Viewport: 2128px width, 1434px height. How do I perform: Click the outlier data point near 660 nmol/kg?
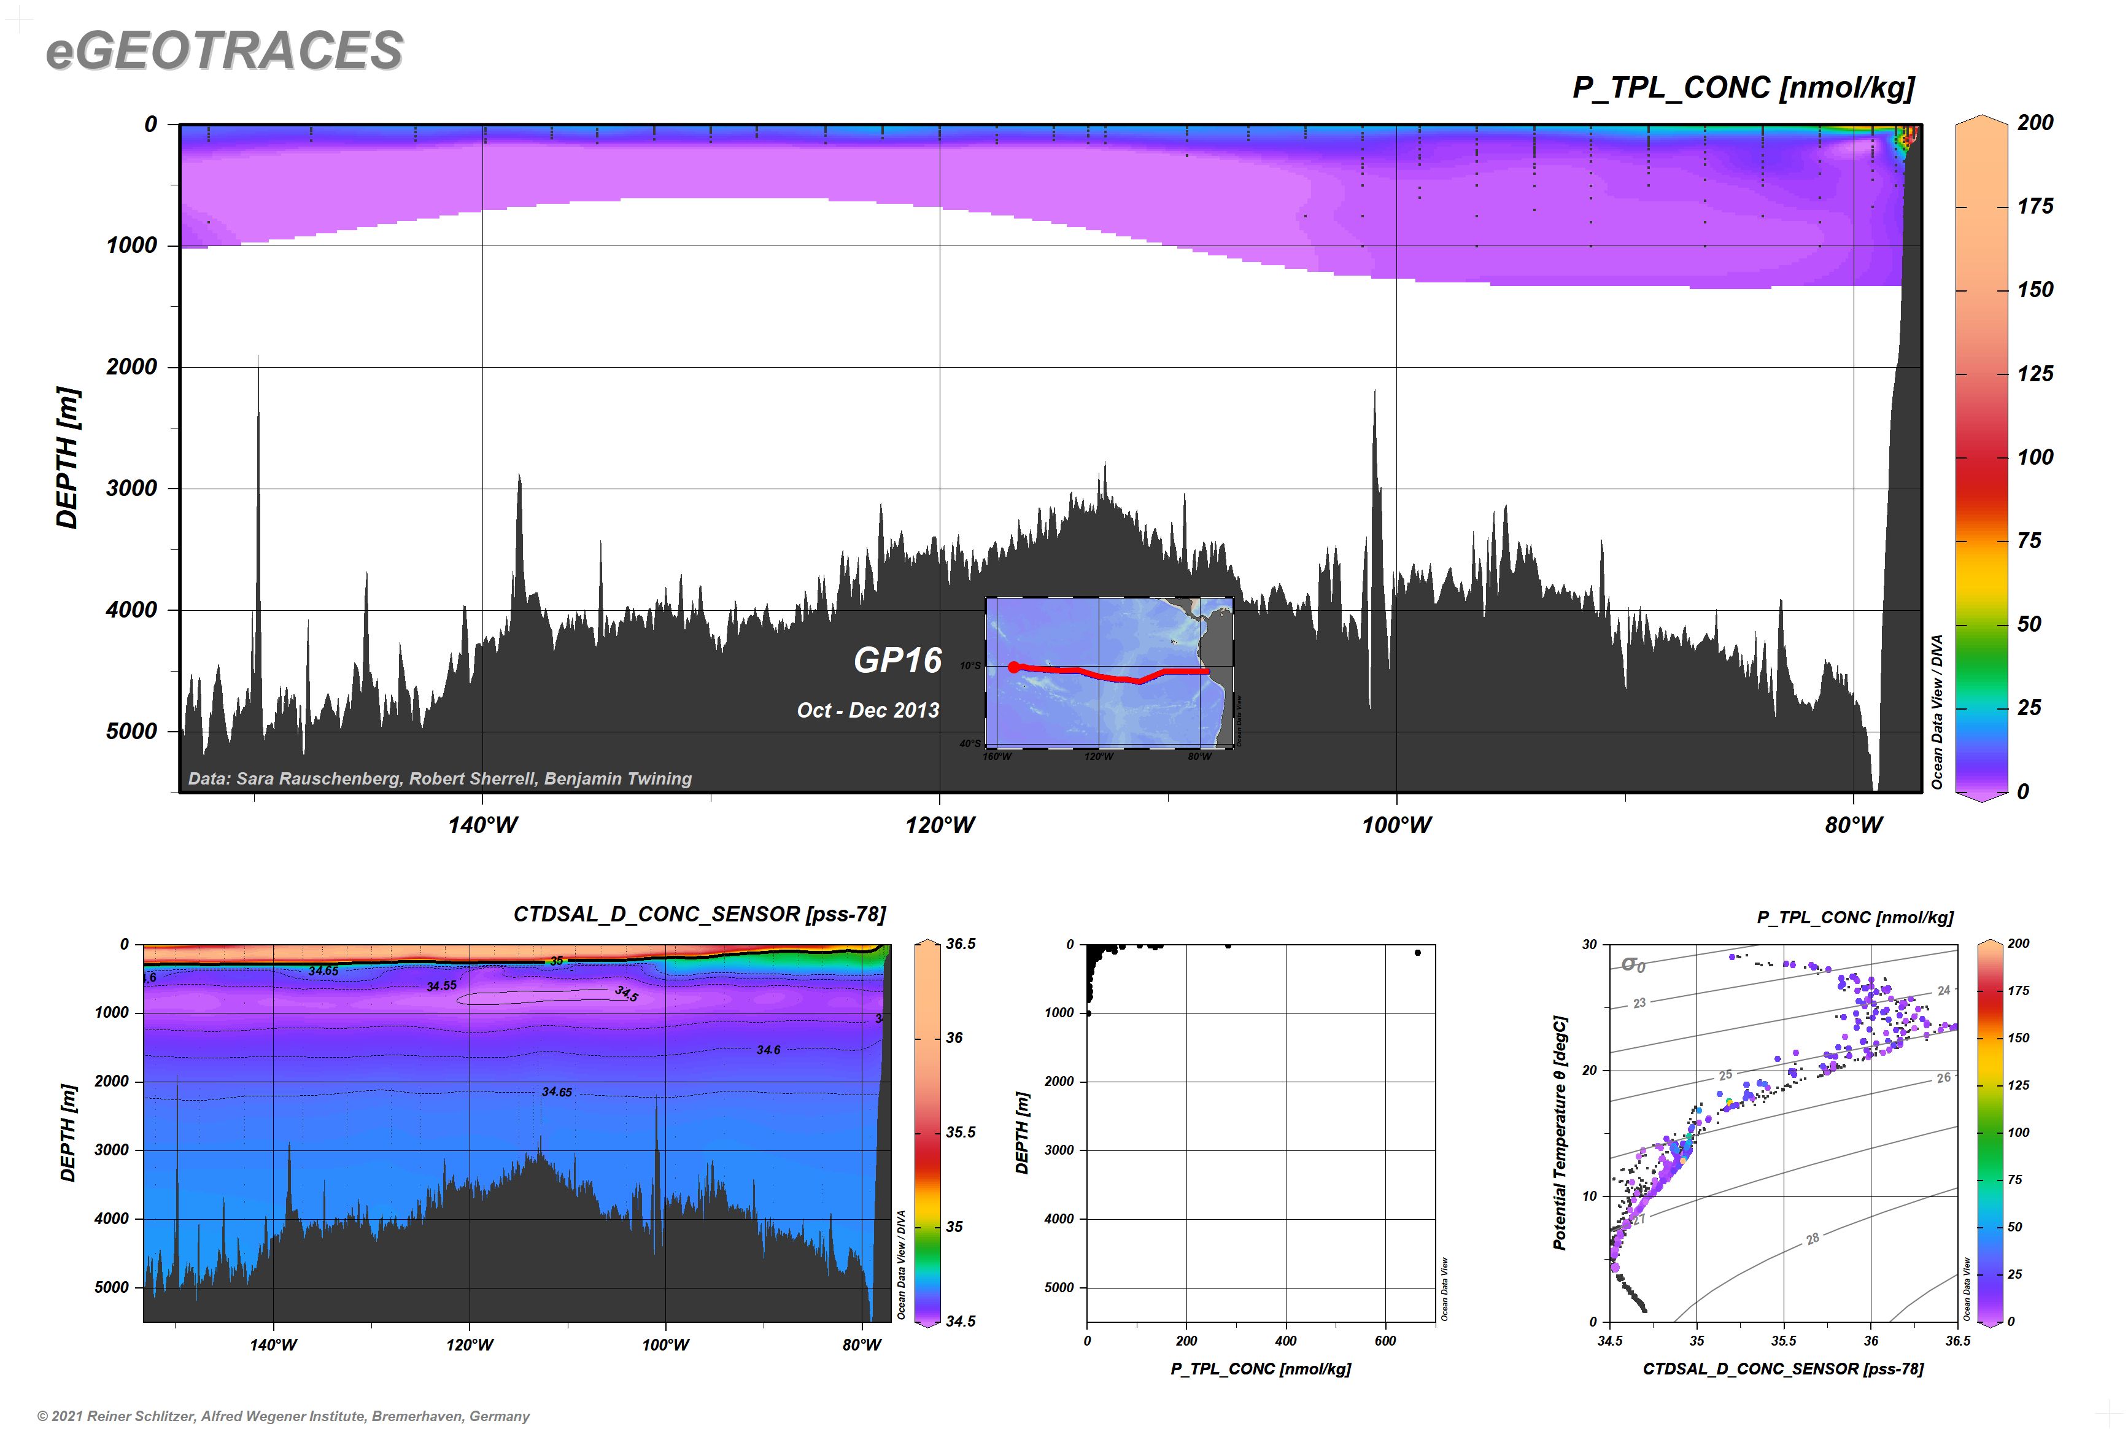pos(1417,952)
